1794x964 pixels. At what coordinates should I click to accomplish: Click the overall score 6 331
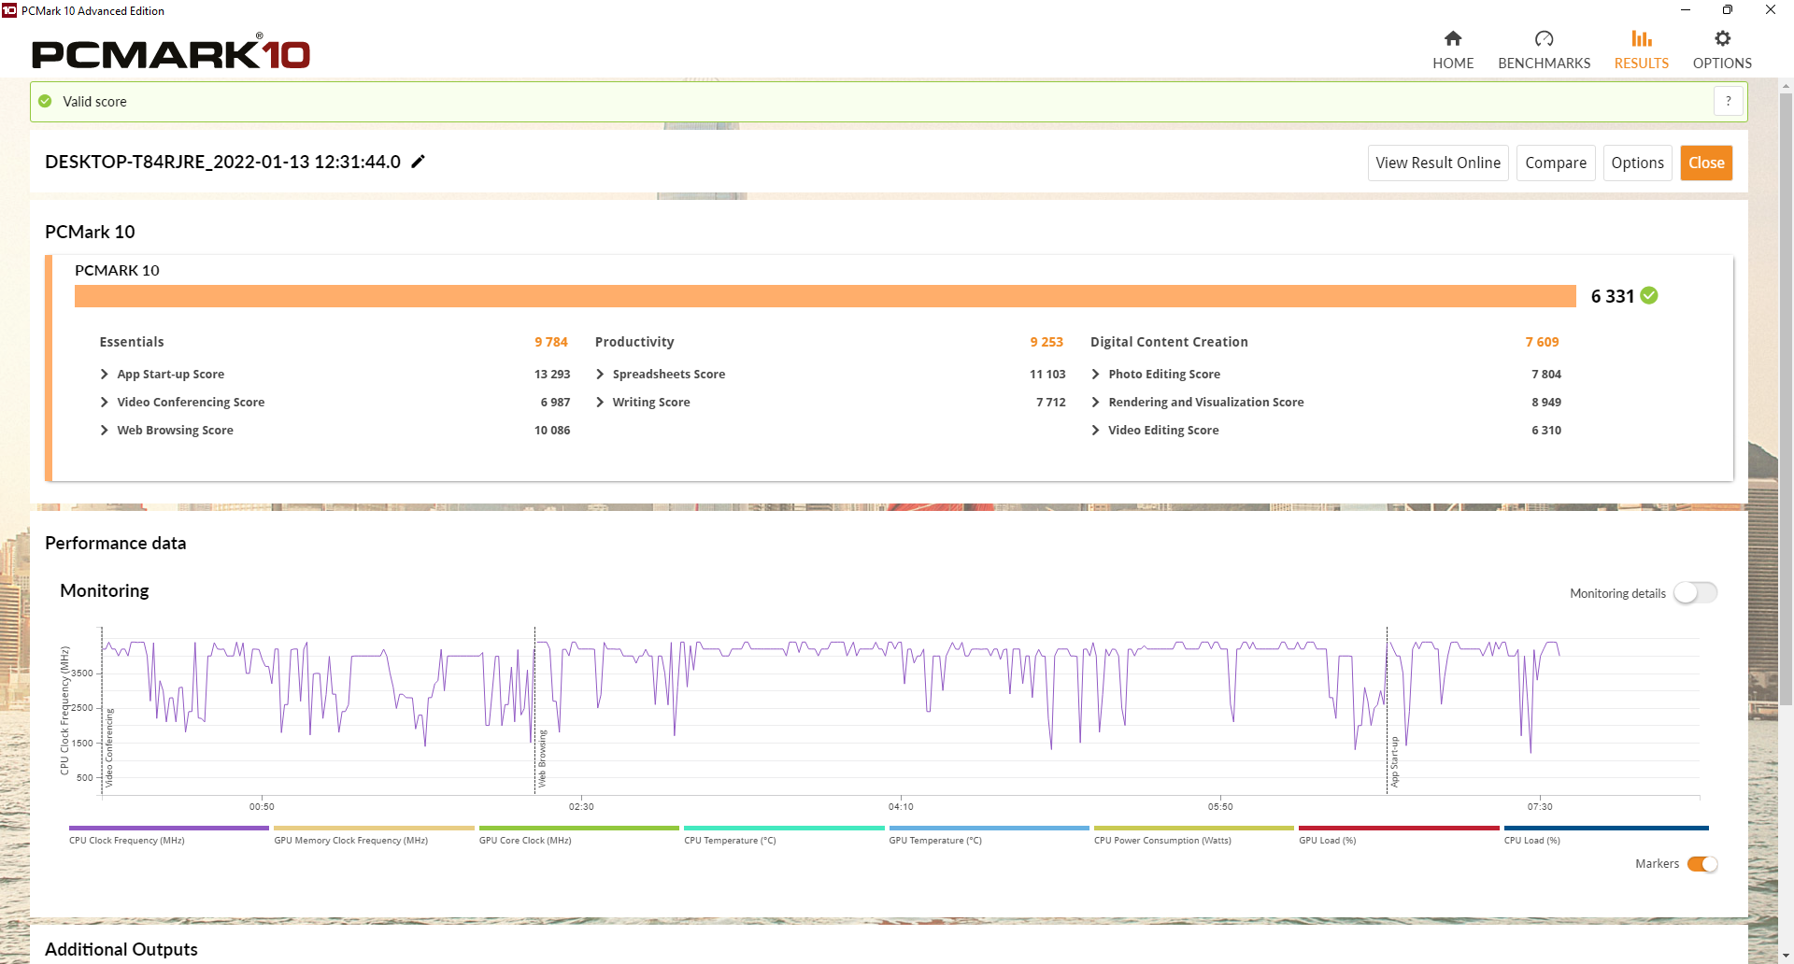coord(1613,296)
